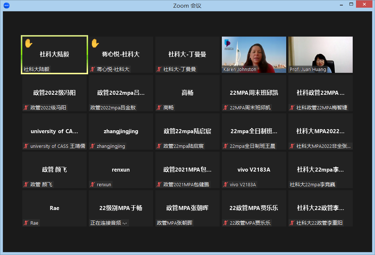Select the vivo V2183A participant tile
The height and width of the screenshot is (255, 375).
pyautogui.click(x=254, y=170)
